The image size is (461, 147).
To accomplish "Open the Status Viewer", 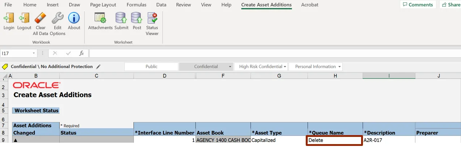I will click(x=152, y=18).
